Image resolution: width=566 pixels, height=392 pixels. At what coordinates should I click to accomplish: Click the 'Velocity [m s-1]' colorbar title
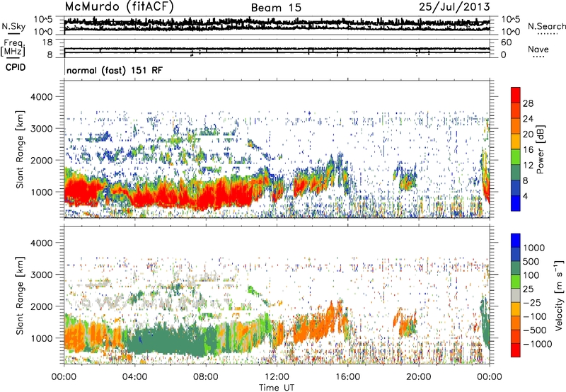point(559,295)
